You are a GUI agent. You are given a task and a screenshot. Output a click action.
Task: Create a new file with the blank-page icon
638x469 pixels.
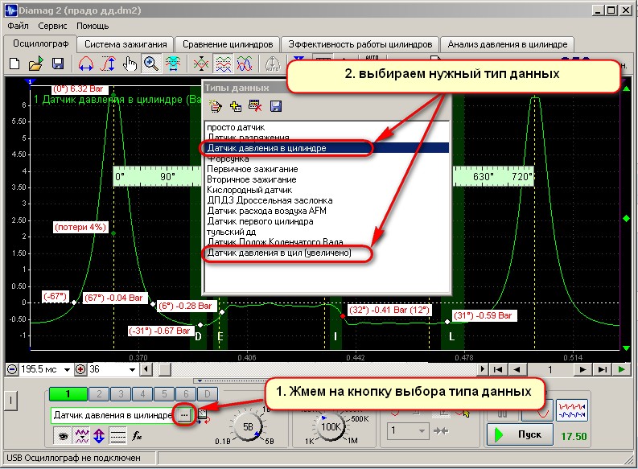tap(14, 64)
